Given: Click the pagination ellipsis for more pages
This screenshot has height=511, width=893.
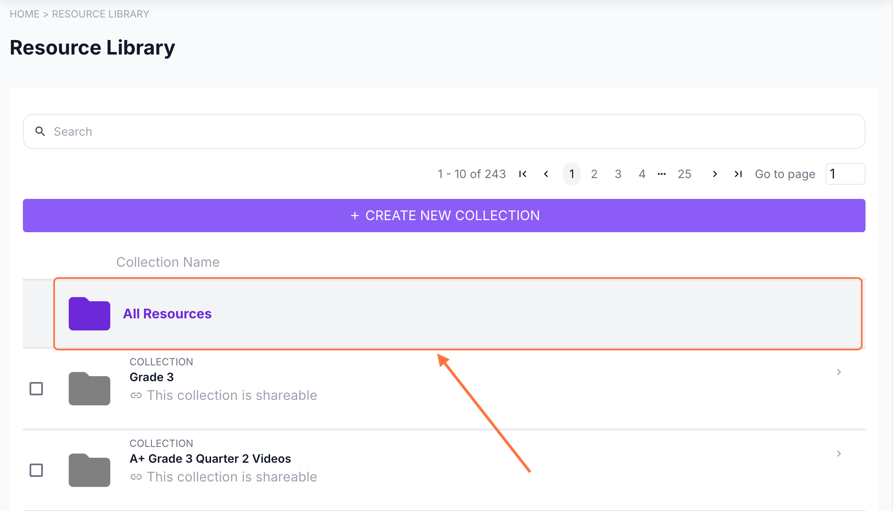Looking at the screenshot, I should click(x=662, y=174).
